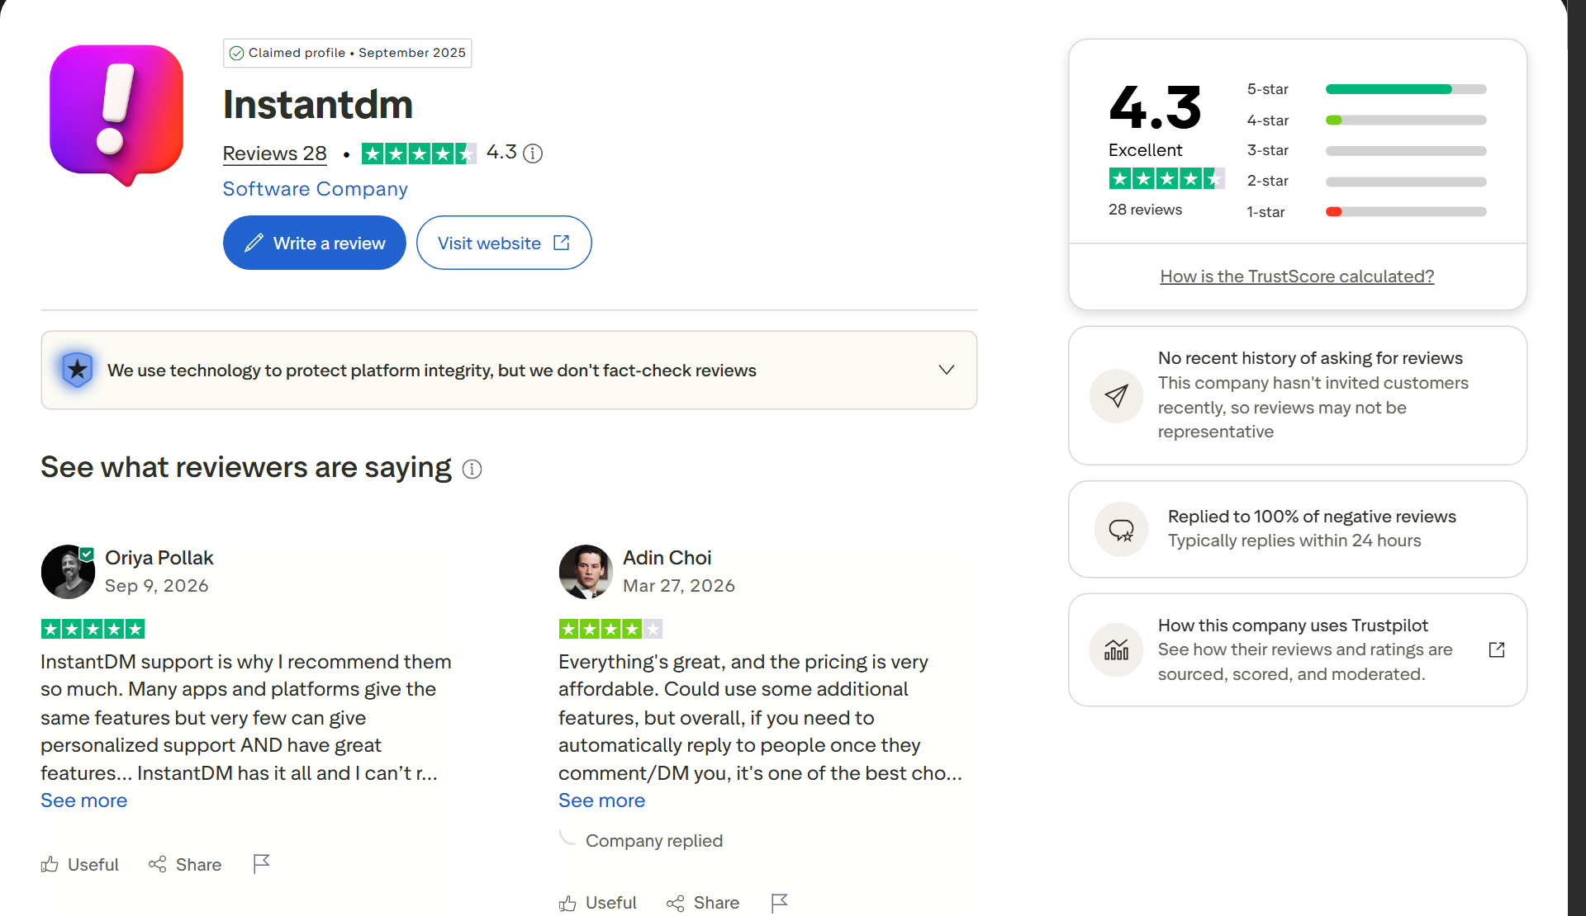The height and width of the screenshot is (916, 1586).
Task: Mark Adin Choi's review as Useful
Action: [598, 903]
